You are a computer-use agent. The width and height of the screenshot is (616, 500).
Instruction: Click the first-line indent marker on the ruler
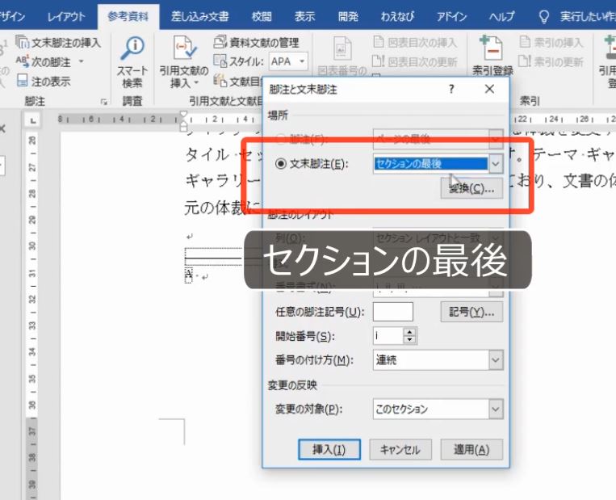click(183, 116)
